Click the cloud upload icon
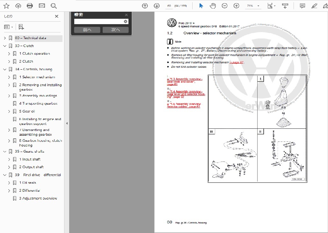The height and width of the screenshot is (233, 328). point(18,6)
